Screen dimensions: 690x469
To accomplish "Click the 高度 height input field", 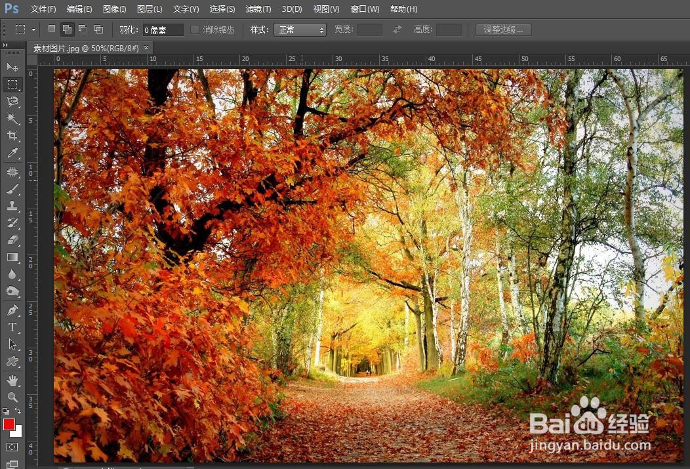I will pyautogui.click(x=449, y=30).
